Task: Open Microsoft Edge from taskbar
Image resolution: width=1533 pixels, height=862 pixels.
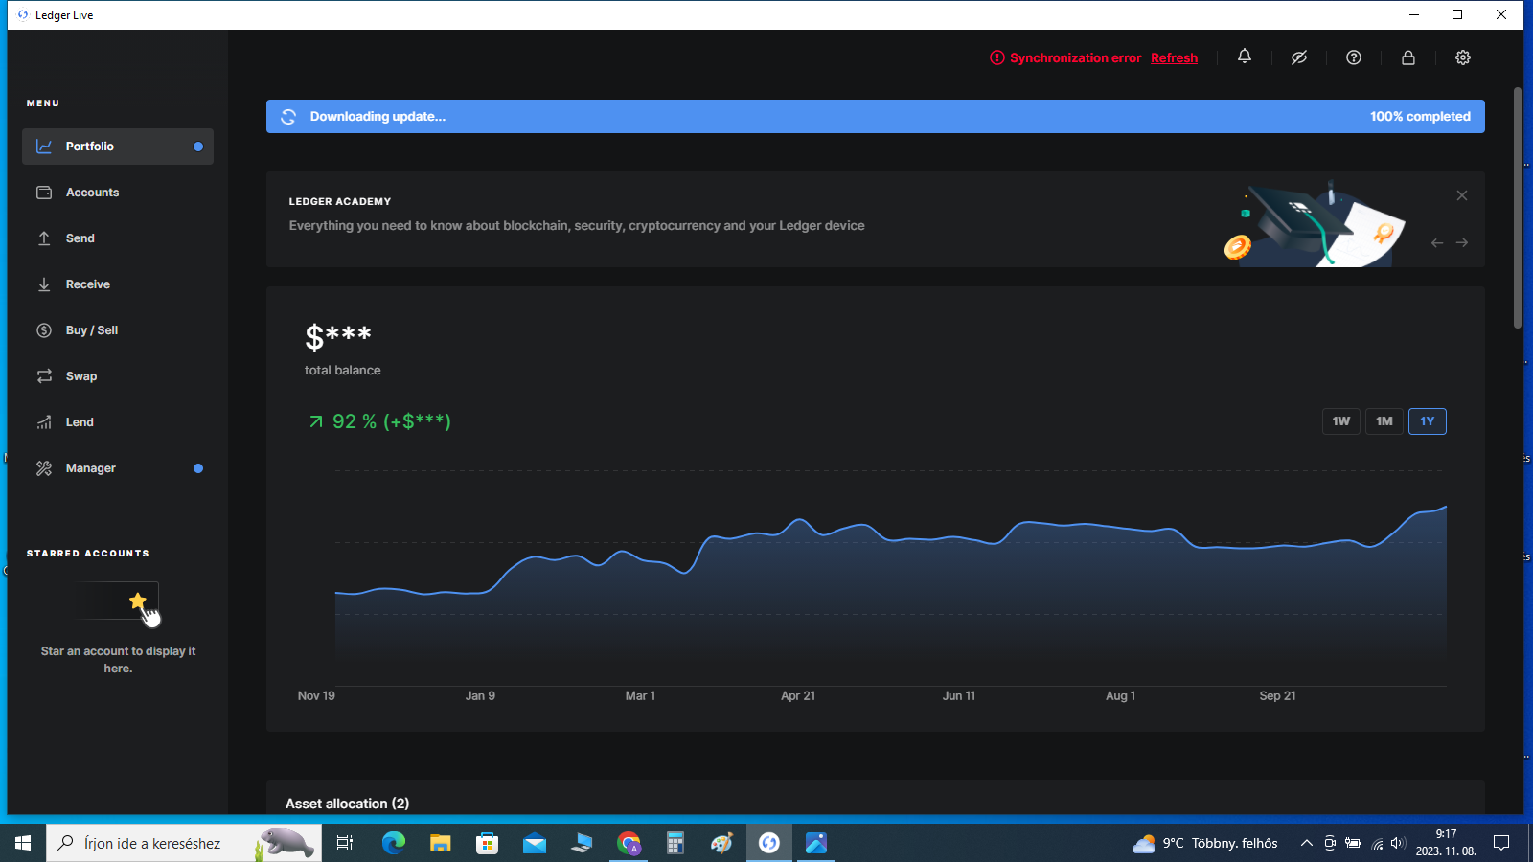Action: 394,843
